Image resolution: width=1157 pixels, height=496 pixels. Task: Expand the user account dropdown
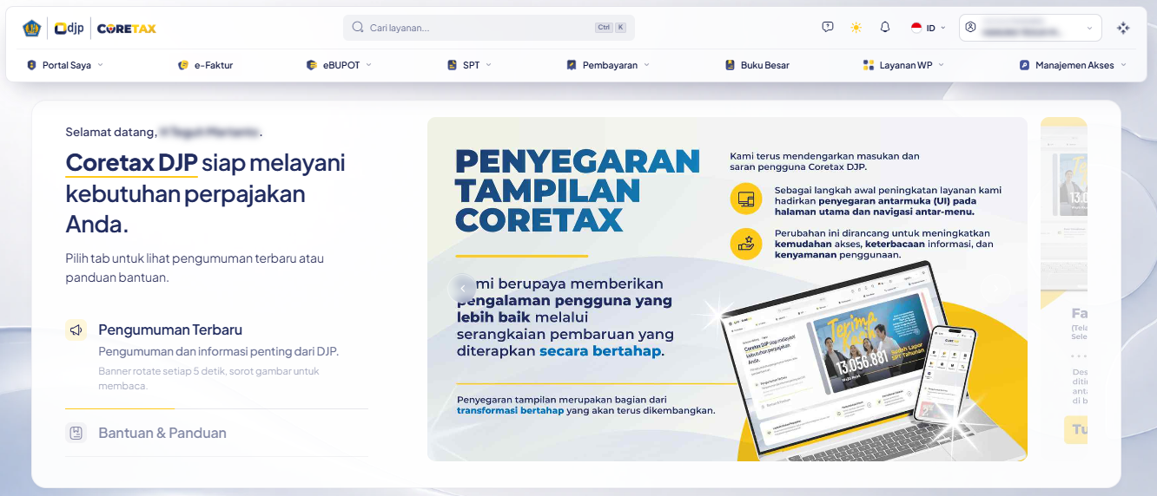[1030, 28]
